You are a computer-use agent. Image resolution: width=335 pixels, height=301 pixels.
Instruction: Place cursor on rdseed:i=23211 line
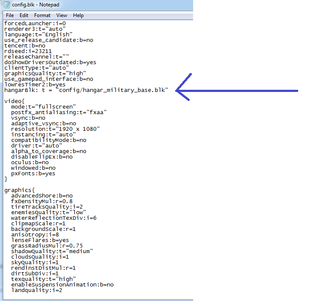(28, 51)
